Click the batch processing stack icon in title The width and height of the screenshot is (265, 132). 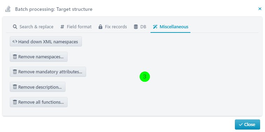8,9
